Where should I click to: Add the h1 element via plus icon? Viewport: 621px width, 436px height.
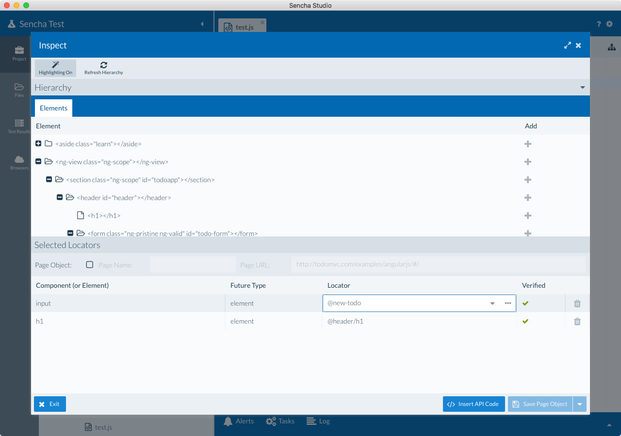(x=528, y=216)
